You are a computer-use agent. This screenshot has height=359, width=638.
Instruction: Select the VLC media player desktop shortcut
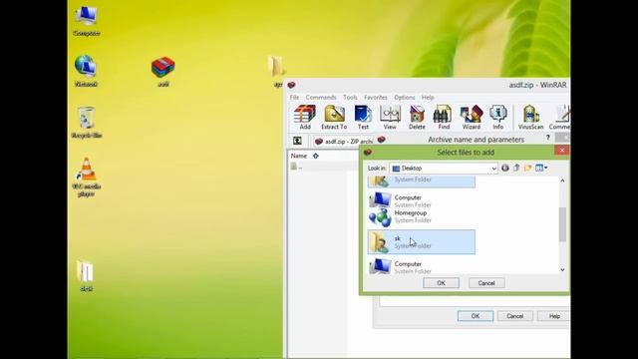87,178
